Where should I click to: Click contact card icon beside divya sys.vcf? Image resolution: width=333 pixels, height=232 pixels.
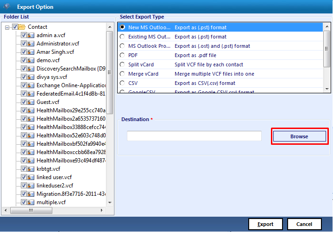point(31,77)
